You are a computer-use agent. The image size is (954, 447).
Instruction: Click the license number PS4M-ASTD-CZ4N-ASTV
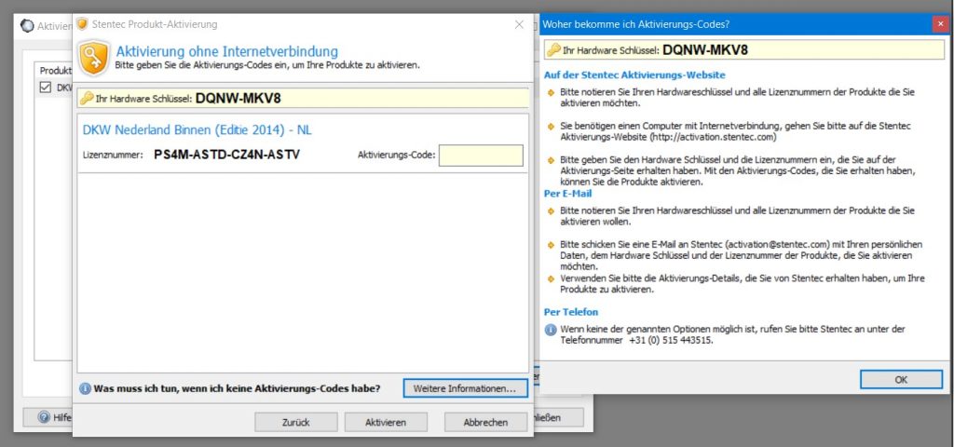tap(227, 155)
